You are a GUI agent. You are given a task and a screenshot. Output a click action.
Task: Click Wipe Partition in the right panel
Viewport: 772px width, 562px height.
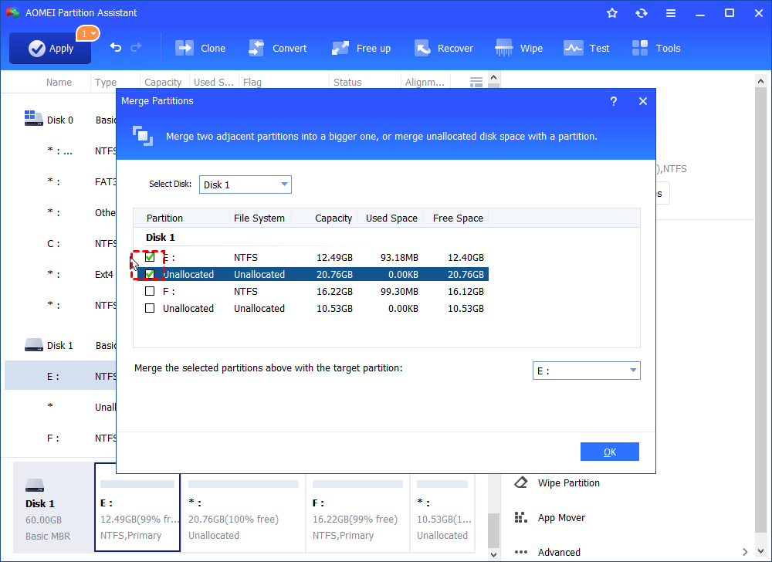pos(569,482)
